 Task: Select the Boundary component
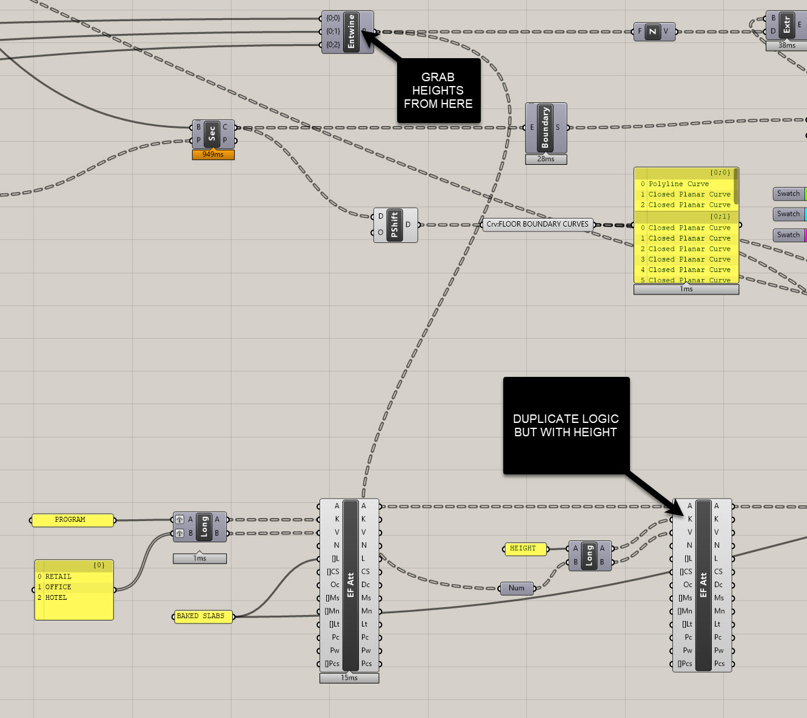click(545, 127)
